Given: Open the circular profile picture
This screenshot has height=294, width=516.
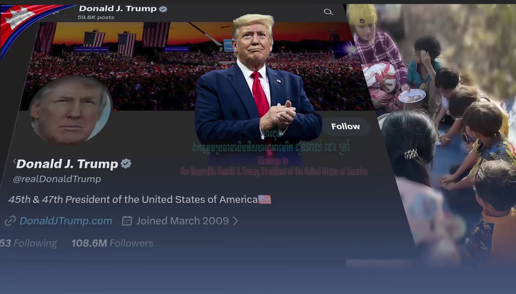Looking at the screenshot, I should click(x=70, y=110).
